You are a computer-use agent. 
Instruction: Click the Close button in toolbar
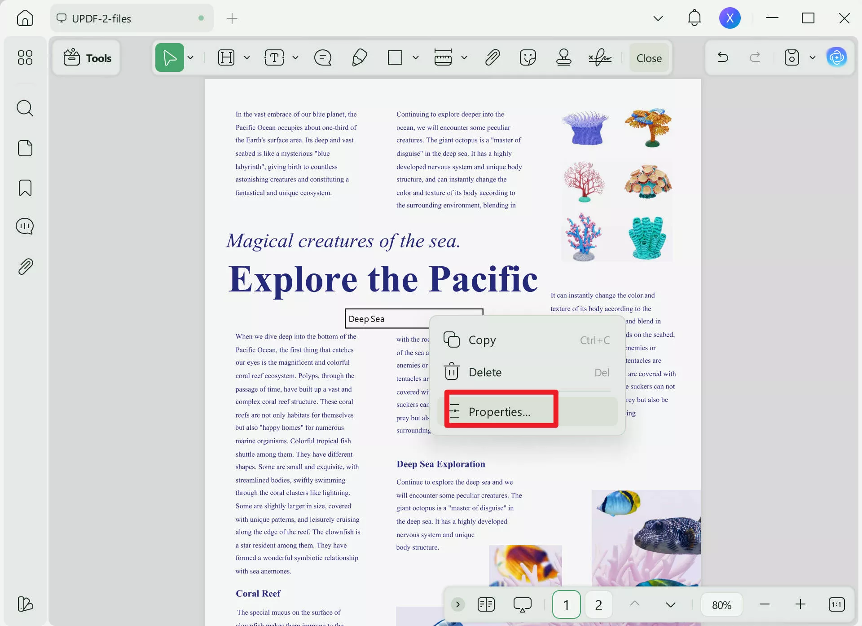pyautogui.click(x=649, y=58)
